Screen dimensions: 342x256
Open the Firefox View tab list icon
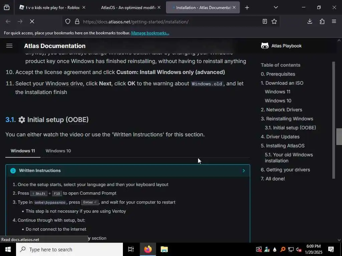pos(7,8)
